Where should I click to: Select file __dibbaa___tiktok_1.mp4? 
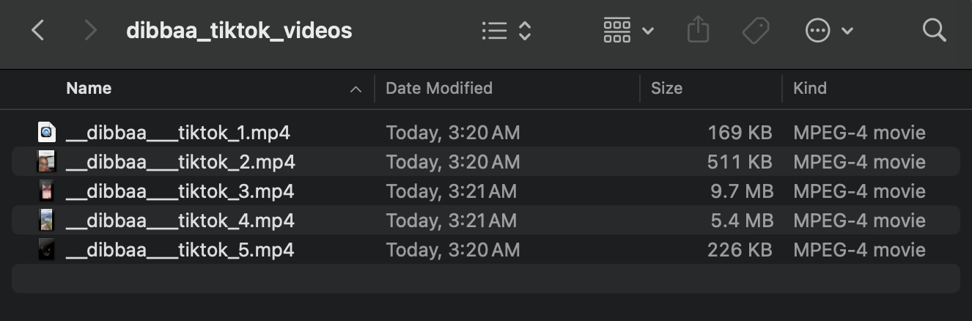(x=180, y=133)
